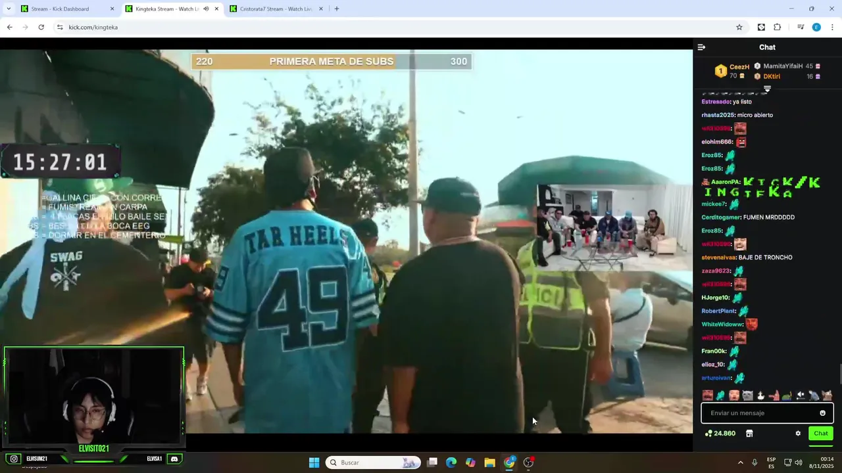Viewport: 842px width, 473px height.
Task: Open Microsoft Edge from taskbar
Action: coord(451,462)
